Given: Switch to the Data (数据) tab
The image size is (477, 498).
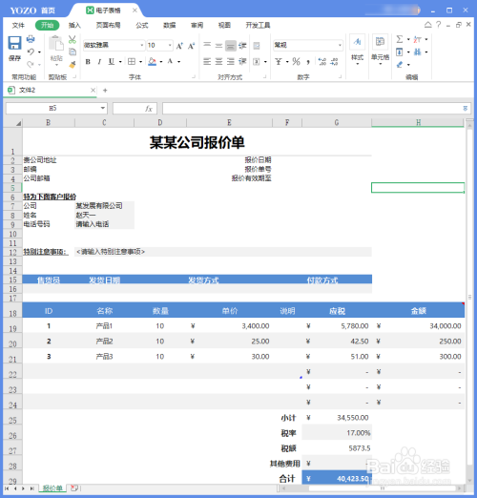Looking at the screenshot, I should (x=170, y=25).
